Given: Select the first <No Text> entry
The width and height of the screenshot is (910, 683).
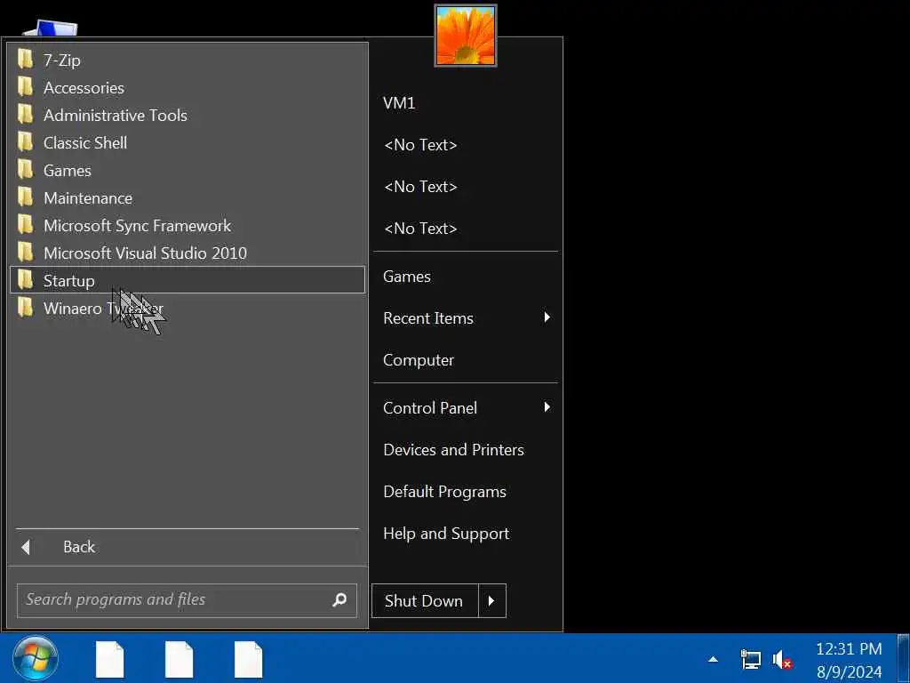Looking at the screenshot, I should (420, 145).
